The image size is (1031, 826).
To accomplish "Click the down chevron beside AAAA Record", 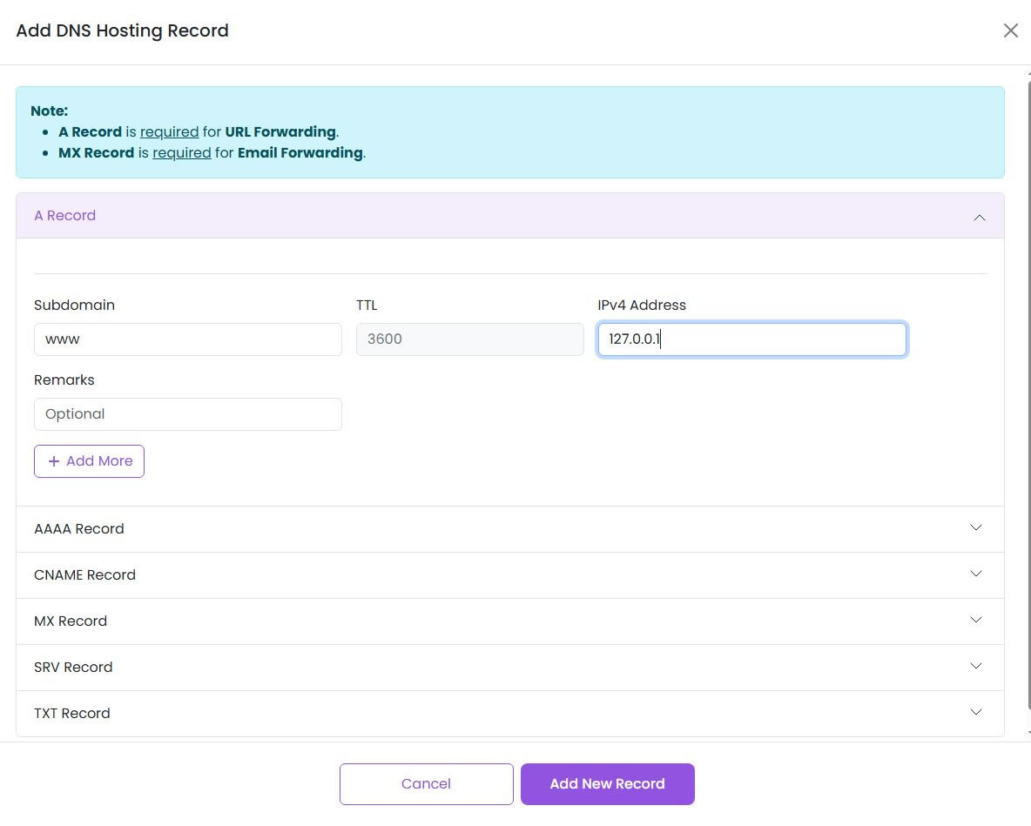I will (x=976, y=528).
